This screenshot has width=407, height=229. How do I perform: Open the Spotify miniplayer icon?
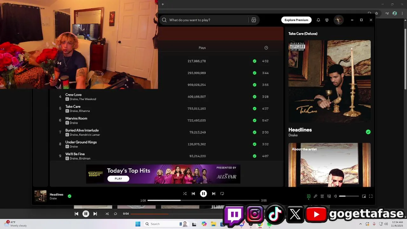(364, 196)
